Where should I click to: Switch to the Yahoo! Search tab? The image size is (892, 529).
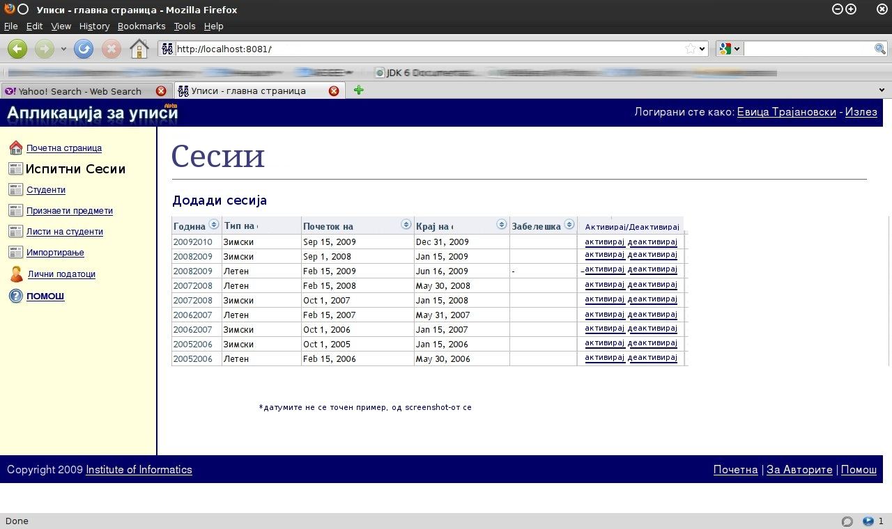pos(79,91)
